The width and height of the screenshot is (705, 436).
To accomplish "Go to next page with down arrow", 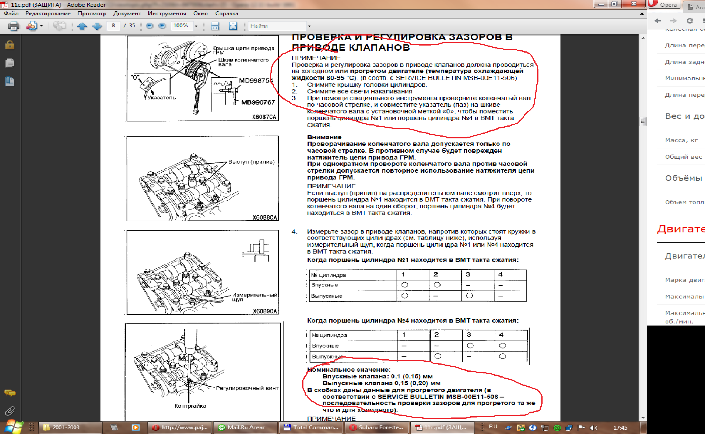I will tap(97, 26).
